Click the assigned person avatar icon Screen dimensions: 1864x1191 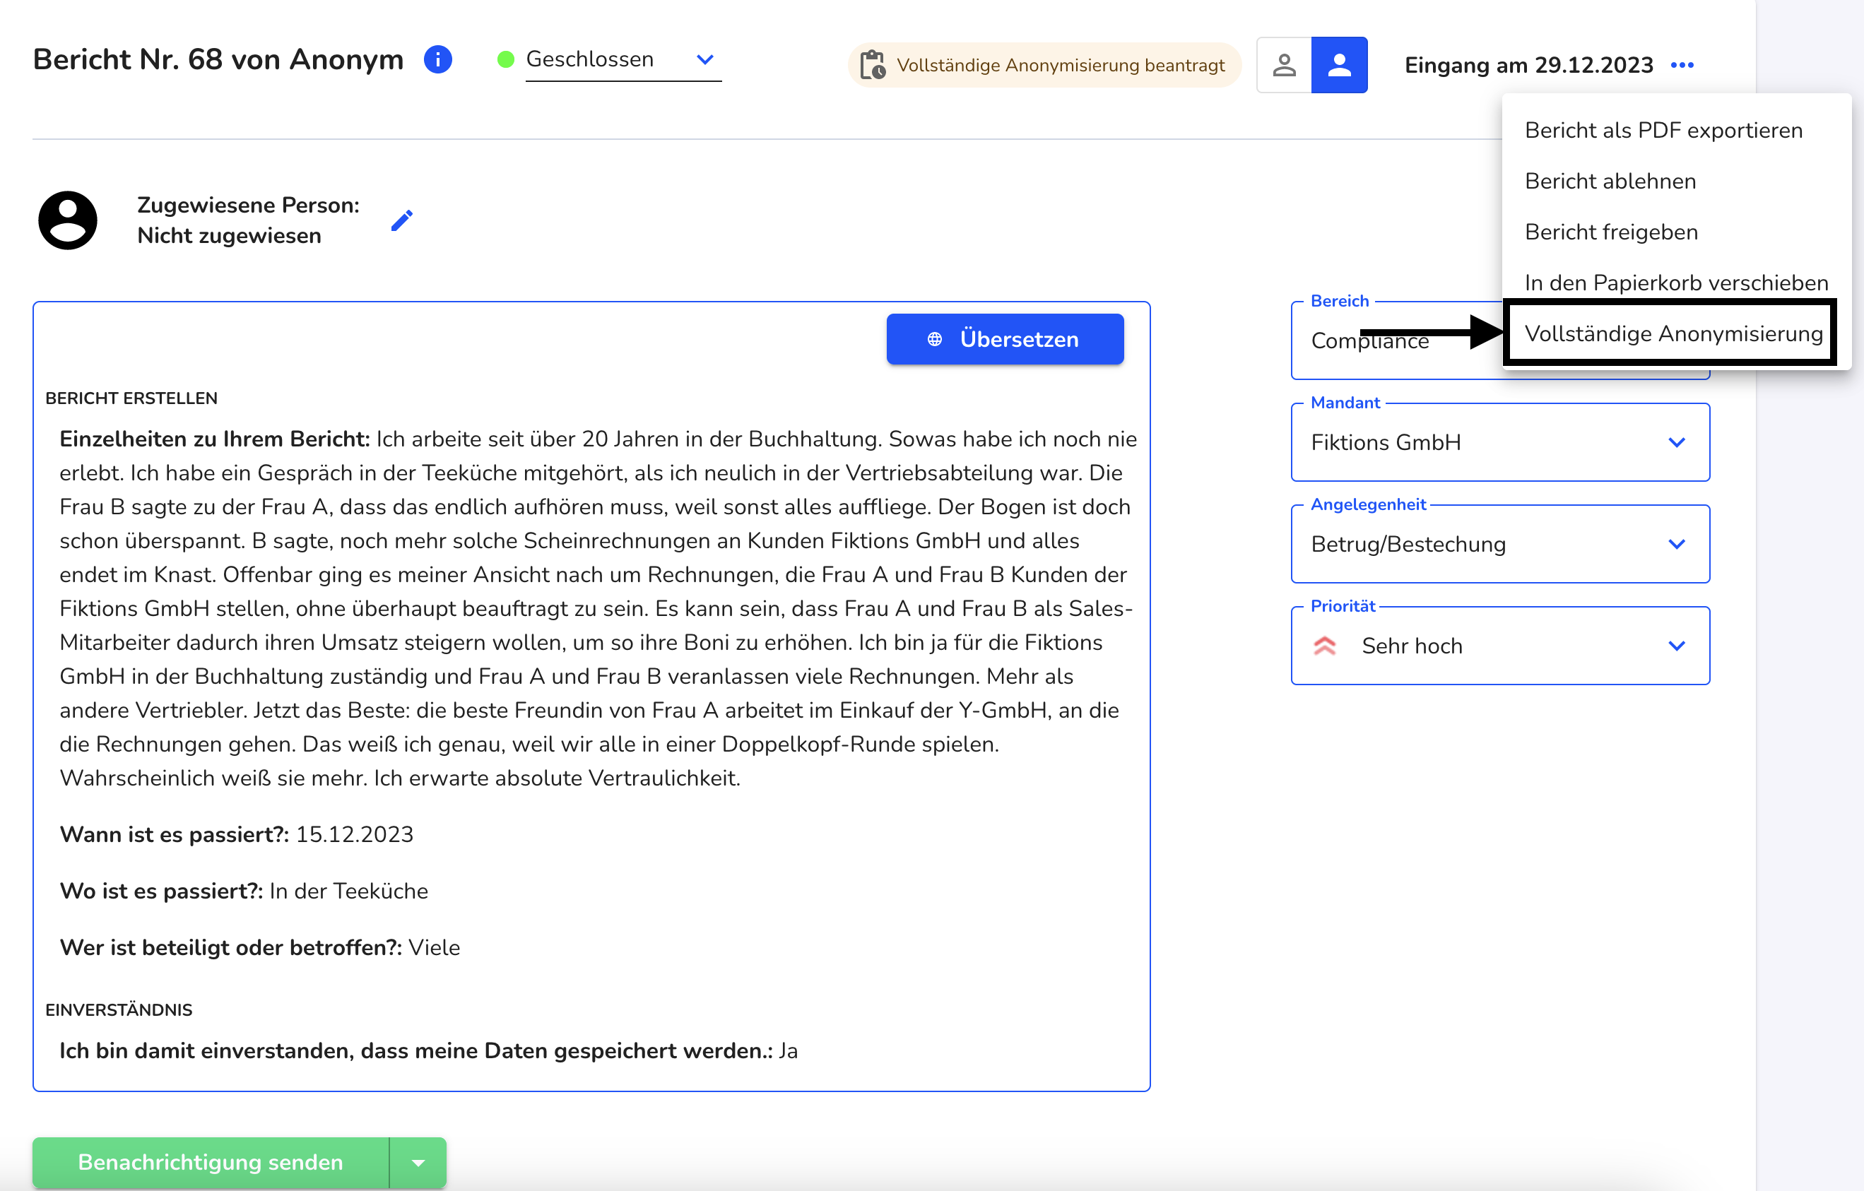click(x=68, y=220)
